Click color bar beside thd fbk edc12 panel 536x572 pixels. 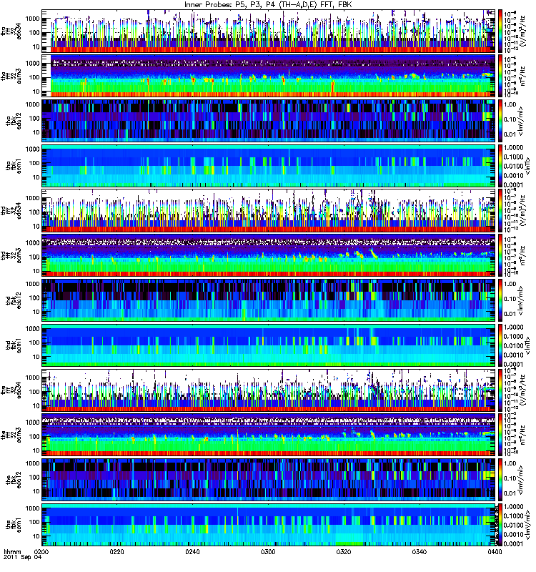[x=500, y=300]
